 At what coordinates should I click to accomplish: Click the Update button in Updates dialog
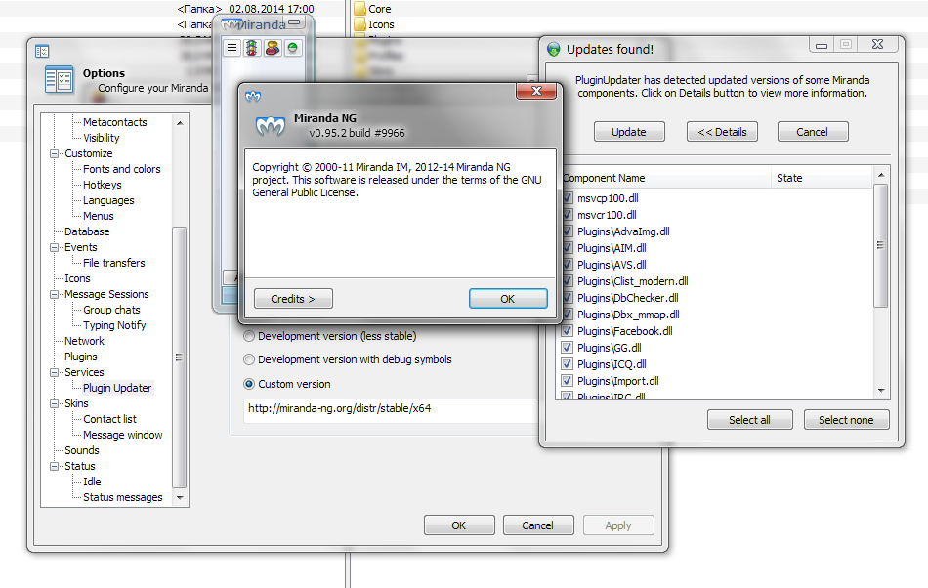(x=629, y=131)
